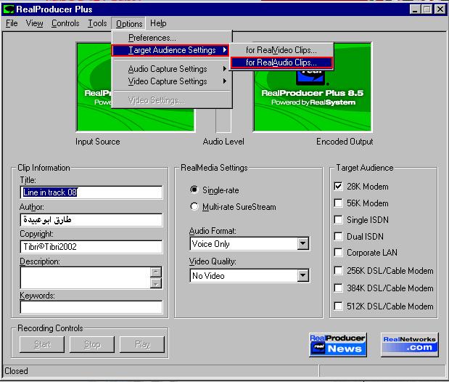Maximize the RealProducer Plus window
The width and height of the screenshot is (449, 382).
pos(427,9)
